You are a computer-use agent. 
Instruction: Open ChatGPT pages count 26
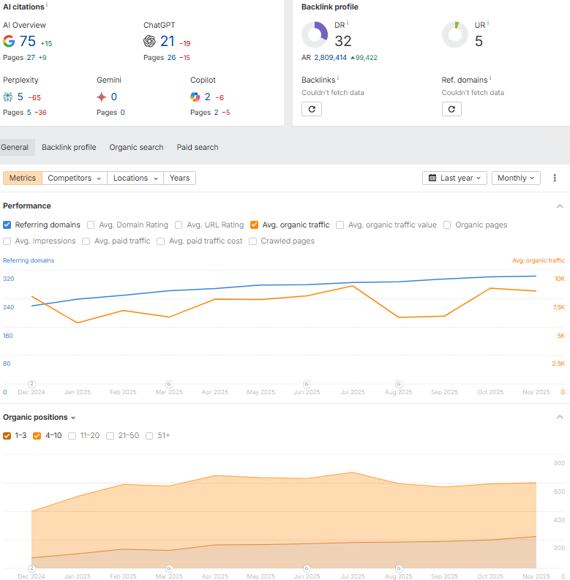pyautogui.click(x=171, y=57)
